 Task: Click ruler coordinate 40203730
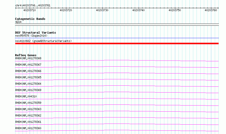click(x=102, y=10)
